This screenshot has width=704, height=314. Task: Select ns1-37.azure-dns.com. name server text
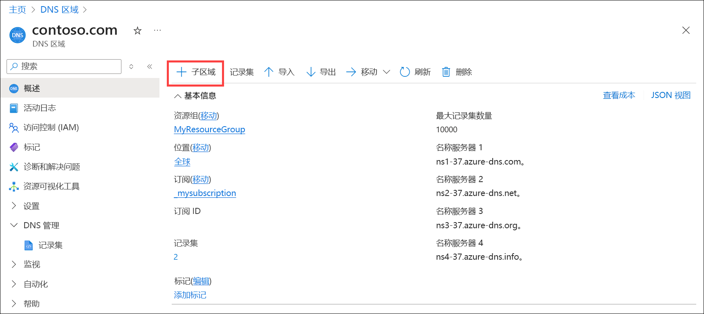click(x=480, y=162)
